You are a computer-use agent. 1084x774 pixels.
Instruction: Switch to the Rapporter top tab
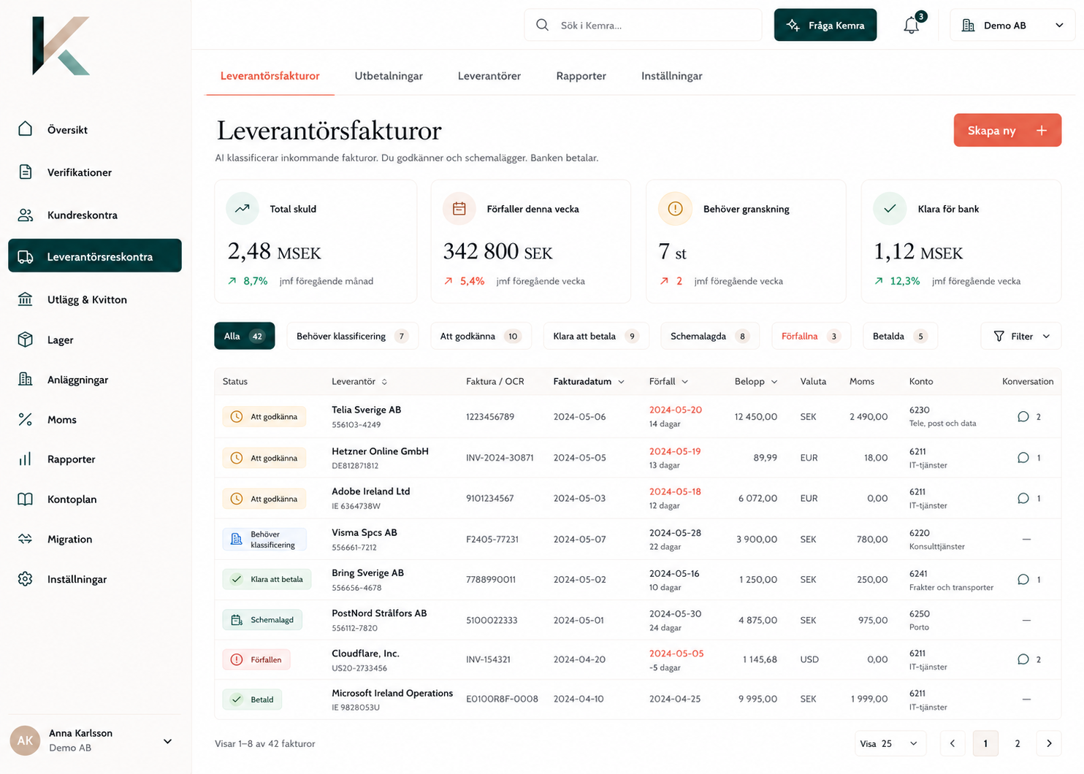coord(581,76)
